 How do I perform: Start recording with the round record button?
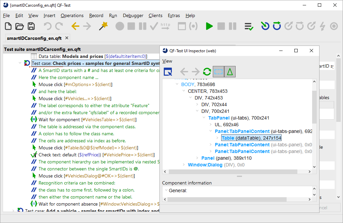pyautogui.click(x=120, y=26)
